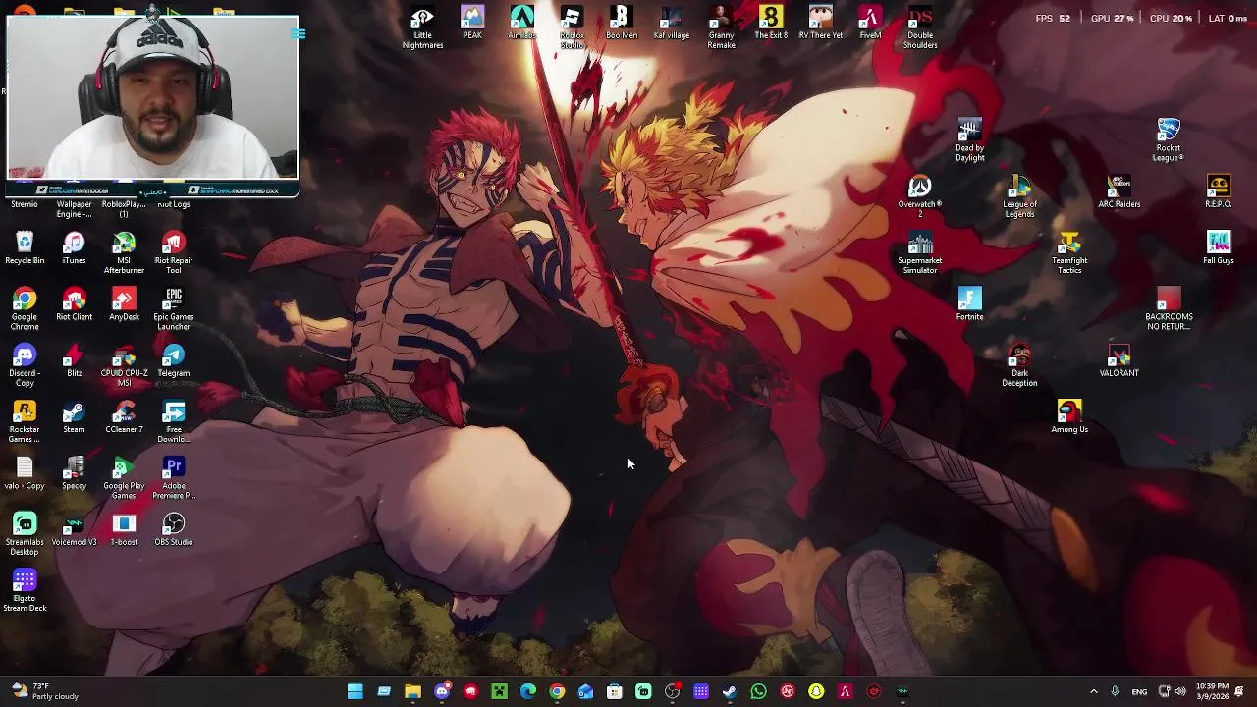1257x707 pixels.
Task: Open the VALORANT desktop shortcut
Action: (1119, 360)
